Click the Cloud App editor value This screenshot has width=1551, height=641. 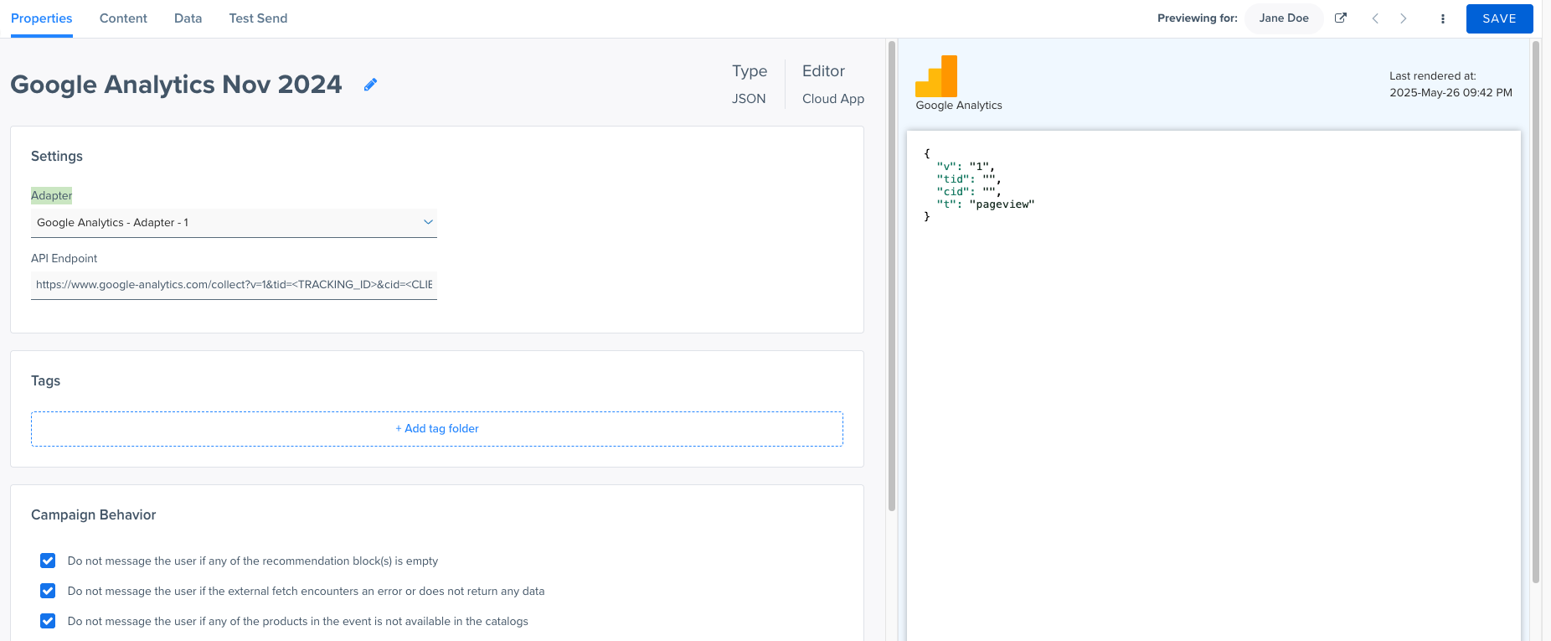pos(833,99)
